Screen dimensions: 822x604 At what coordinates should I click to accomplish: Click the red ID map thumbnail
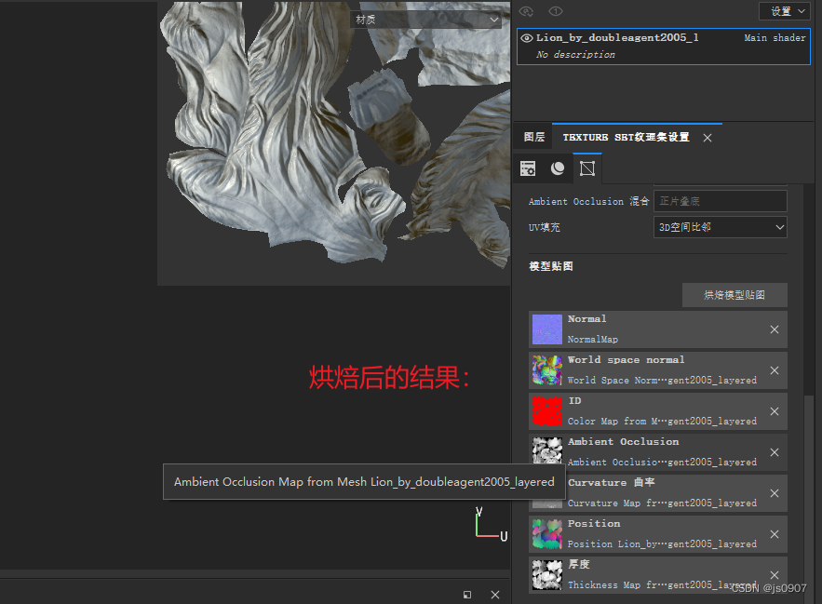click(546, 411)
